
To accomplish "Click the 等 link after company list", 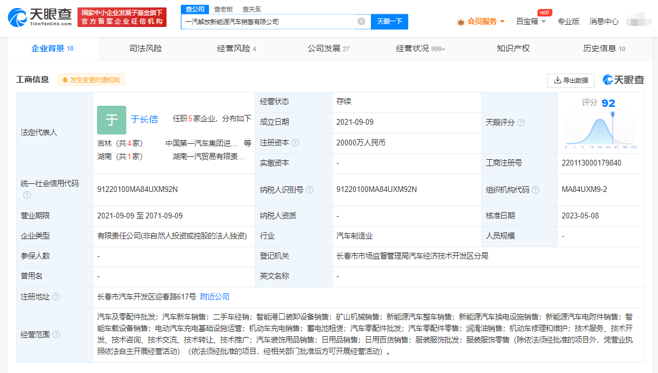I will coord(247,144).
